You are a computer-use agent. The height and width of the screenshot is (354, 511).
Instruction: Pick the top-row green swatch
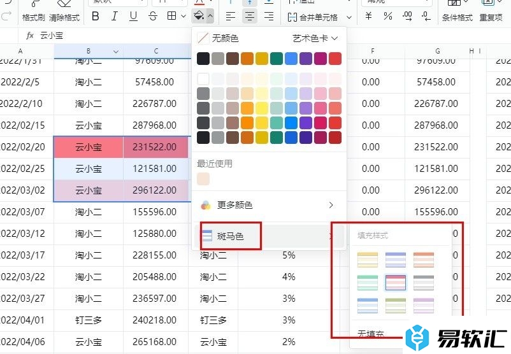[277, 59]
